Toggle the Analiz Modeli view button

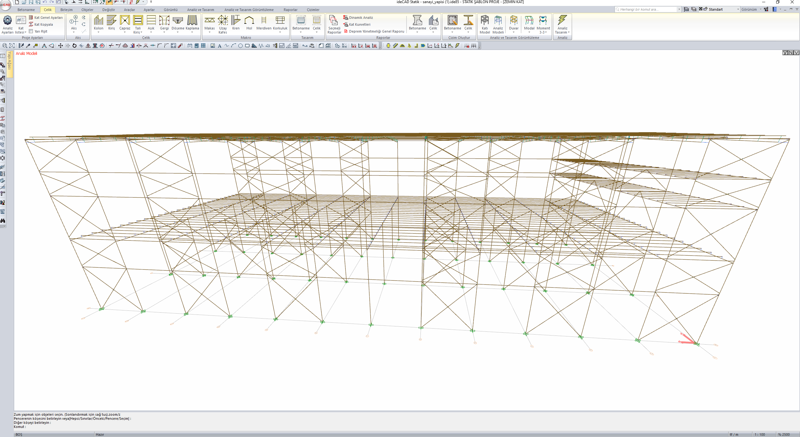click(x=498, y=21)
